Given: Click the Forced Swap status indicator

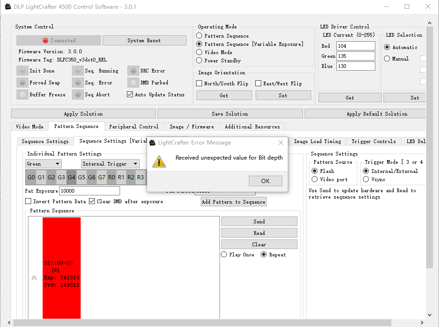Looking at the screenshot, I should pyautogui.click(x=22, y=83).
